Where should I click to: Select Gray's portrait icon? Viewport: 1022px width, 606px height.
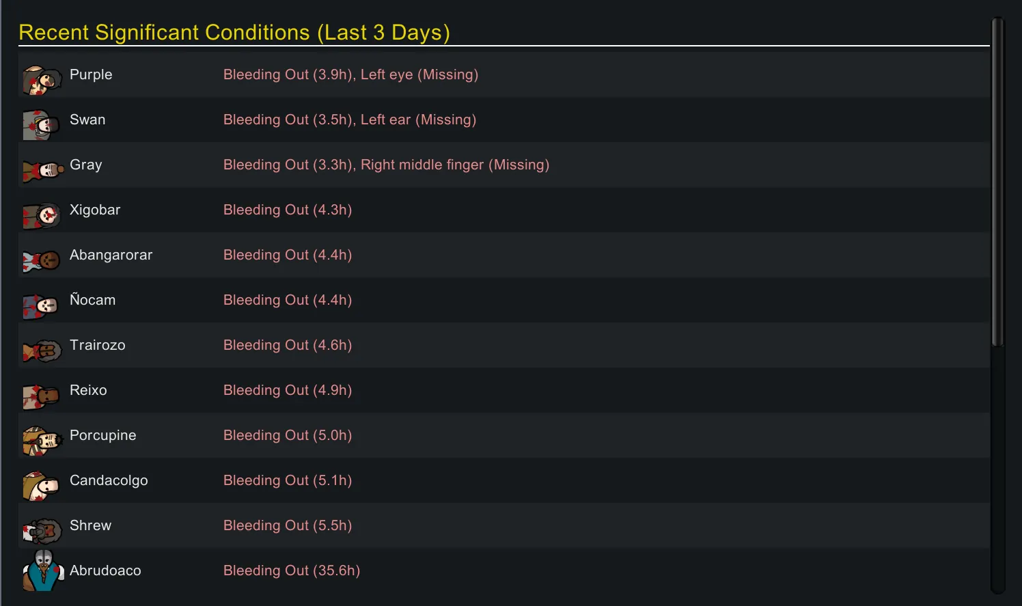(x=42, y=170)
